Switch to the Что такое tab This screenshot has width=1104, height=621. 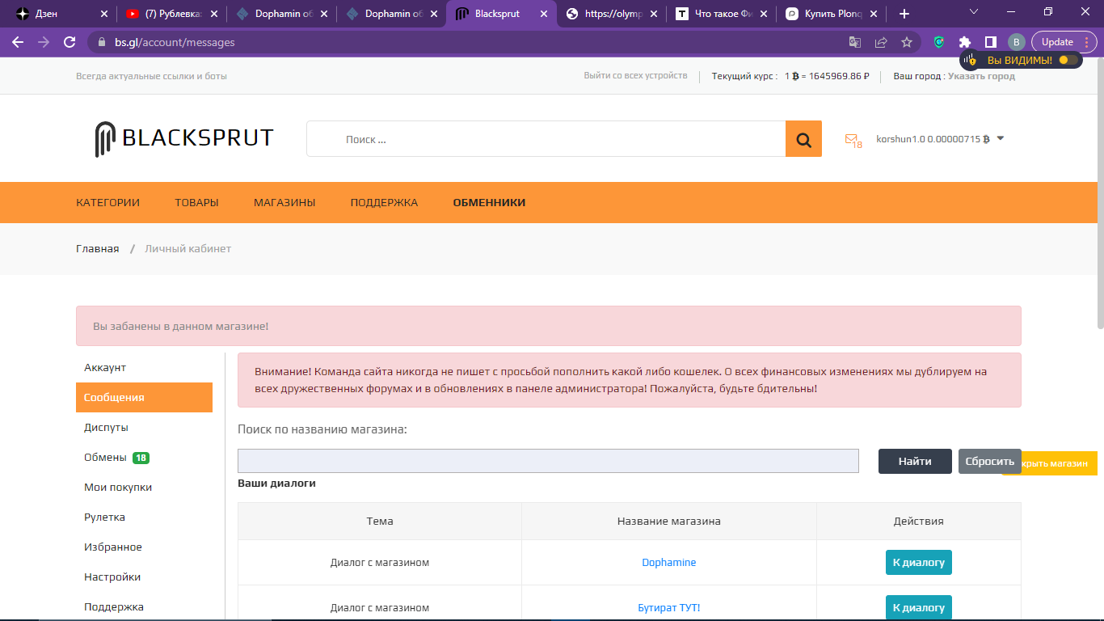click(x=719, y=14)
